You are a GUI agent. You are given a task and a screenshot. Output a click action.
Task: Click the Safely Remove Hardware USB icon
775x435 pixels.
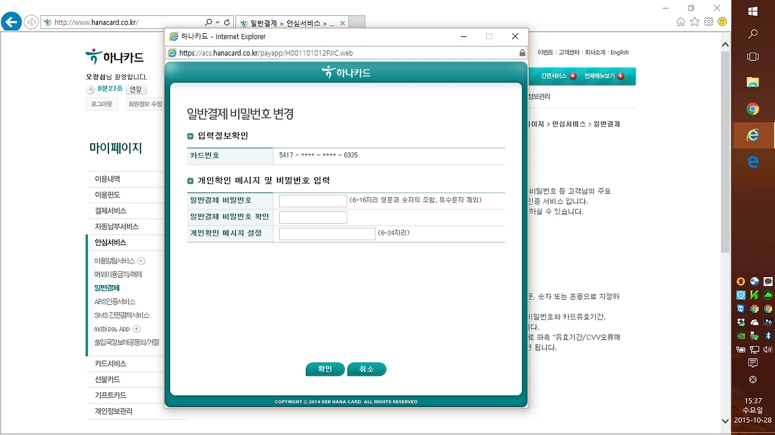pos(754,336)
